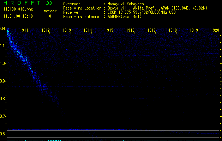Click the Ovserver field label
Image resolution: width=222 pixels, height=141 pixels.
[72, 4]
